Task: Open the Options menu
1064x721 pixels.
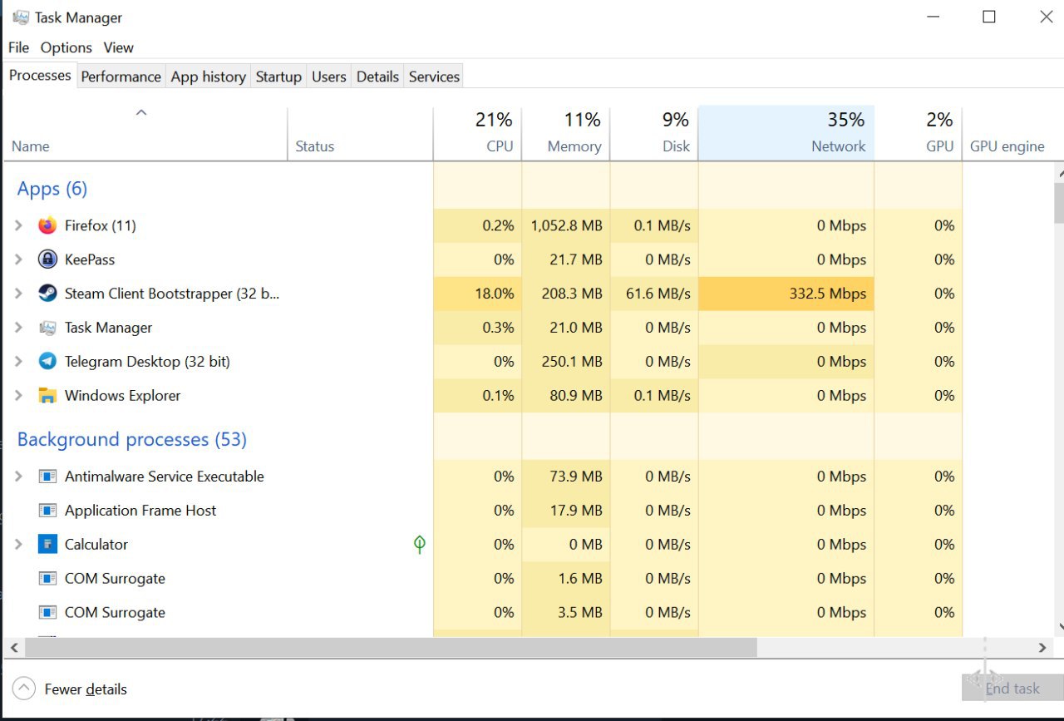Action: click(x=66, y=47)
